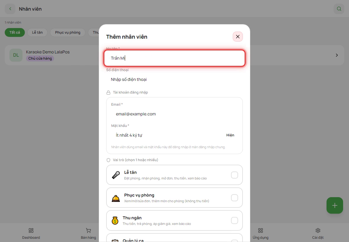The image size is (349, 242).
Task: Select the Tất cả filter tab
Action: (x=15, y=32)
